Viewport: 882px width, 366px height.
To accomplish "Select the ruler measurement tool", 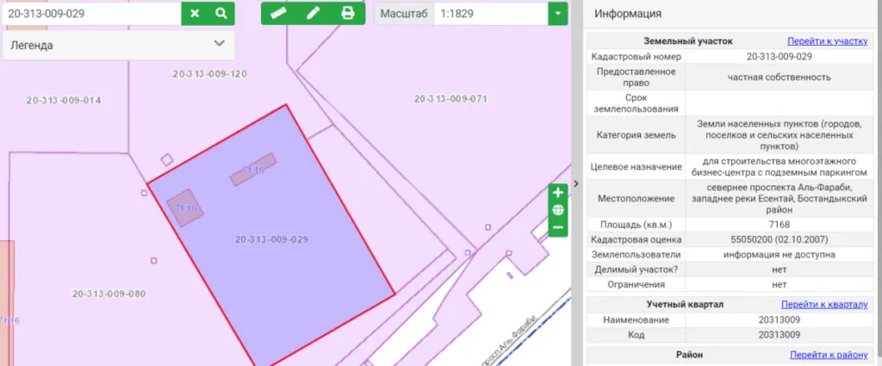I will point(277,13).
